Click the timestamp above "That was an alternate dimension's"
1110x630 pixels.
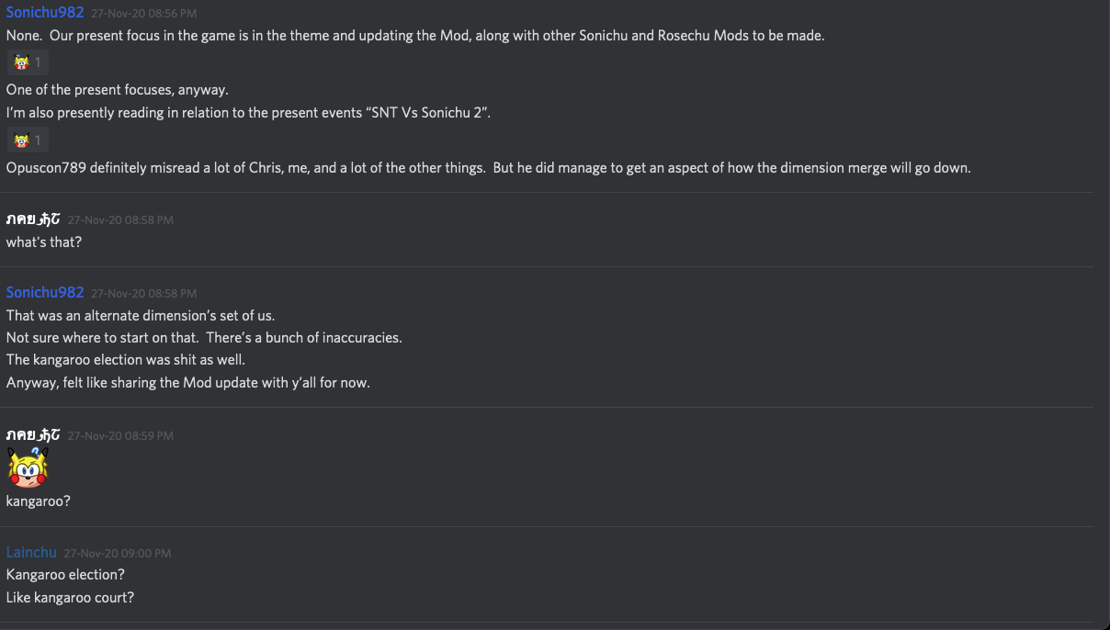pyautogui.click(x=143, y=294)
